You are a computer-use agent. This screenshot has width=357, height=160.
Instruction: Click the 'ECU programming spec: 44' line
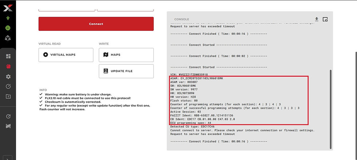(x=191, y=123)
